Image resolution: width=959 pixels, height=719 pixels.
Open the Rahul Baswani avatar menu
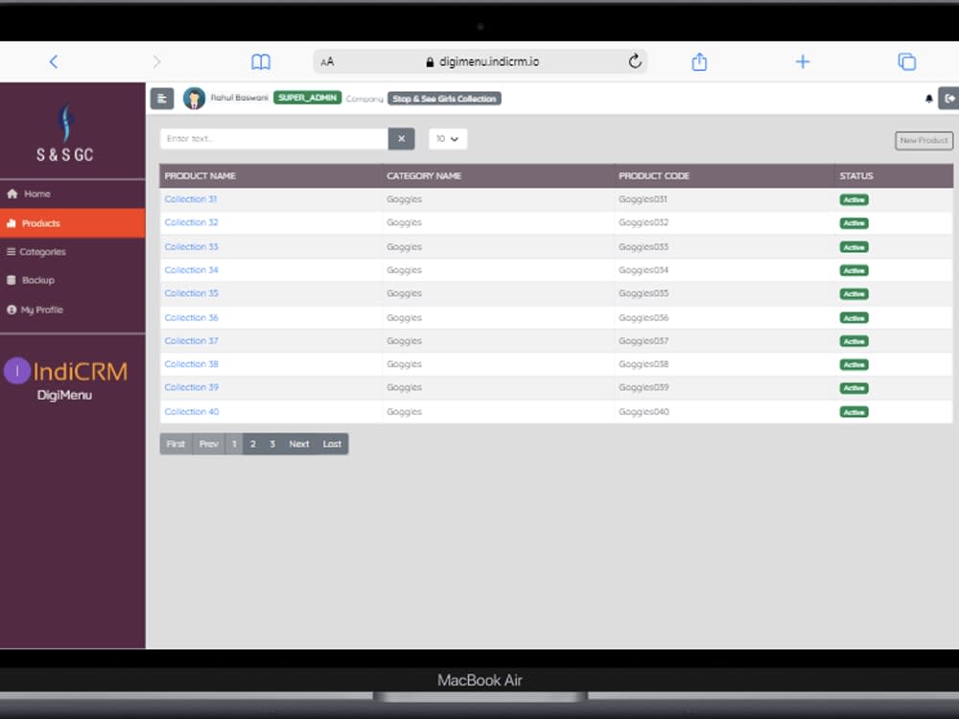coord(196,98)
